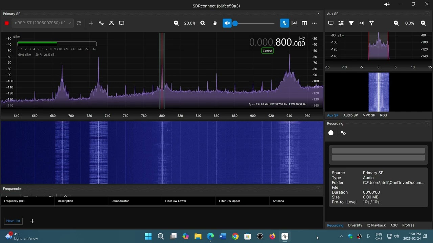Collapse the Frequencies panel
433x243 pixels.
coord(318,189)
